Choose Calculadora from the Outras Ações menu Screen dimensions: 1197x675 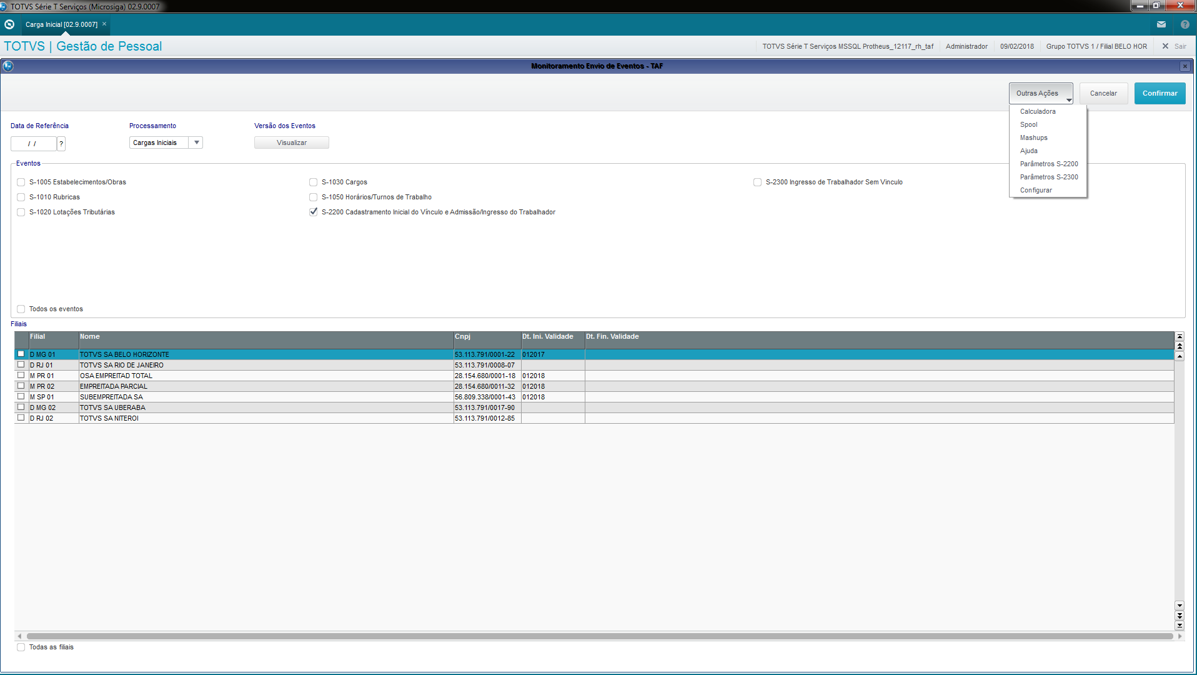[x=1038, y=111]
